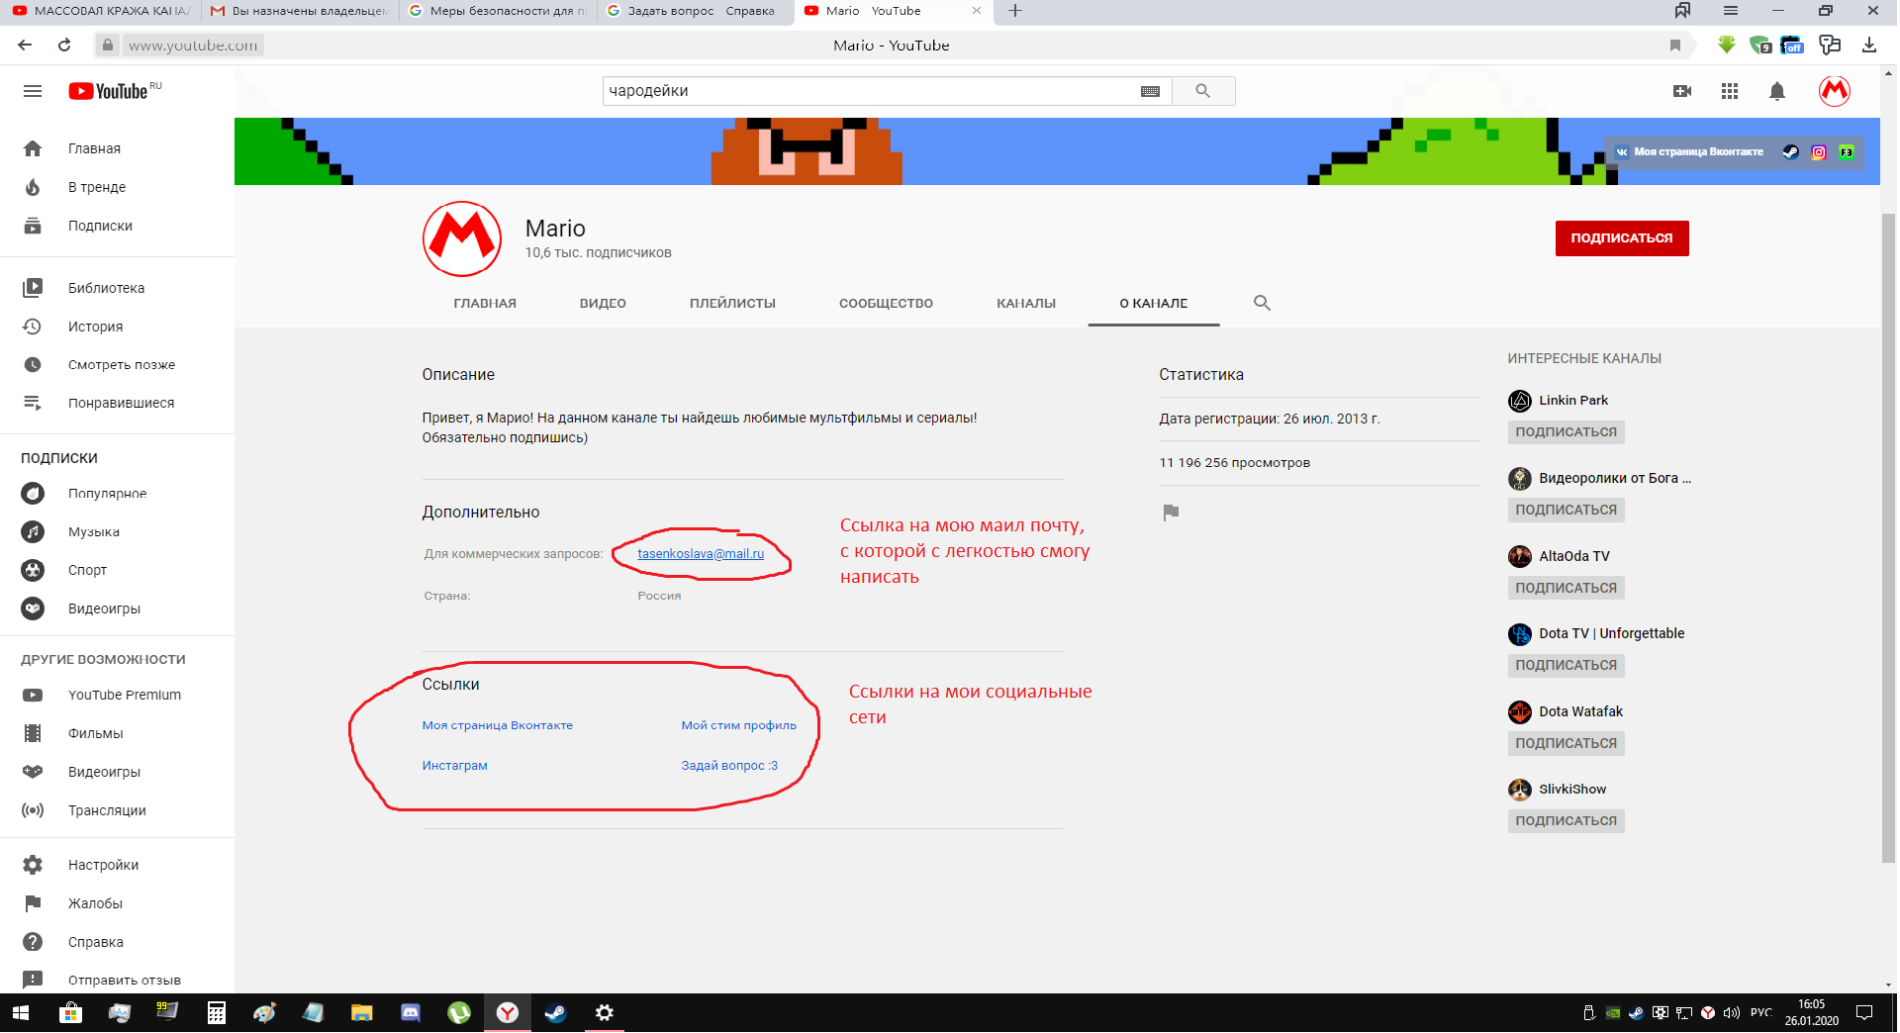1900x1033 pixels.
Task: Open the SlivkiShow channel avatar
Action: 1520,790
